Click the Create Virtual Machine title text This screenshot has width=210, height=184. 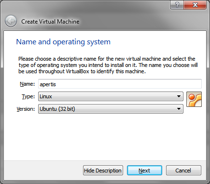(x=50, y=22)
